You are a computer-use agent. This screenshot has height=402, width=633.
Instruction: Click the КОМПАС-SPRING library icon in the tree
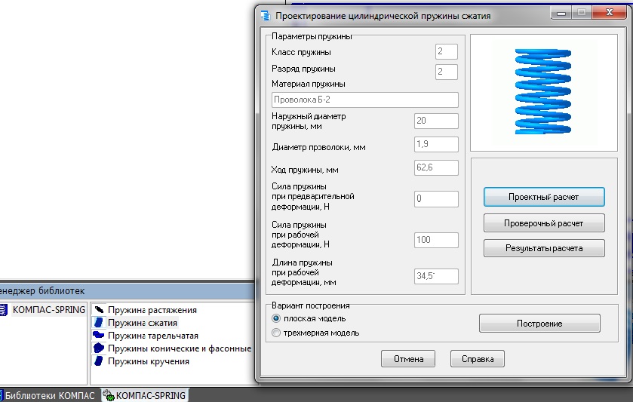[x=3, y=309]
